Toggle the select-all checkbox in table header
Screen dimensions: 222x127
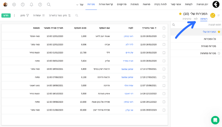pos(164,28)
